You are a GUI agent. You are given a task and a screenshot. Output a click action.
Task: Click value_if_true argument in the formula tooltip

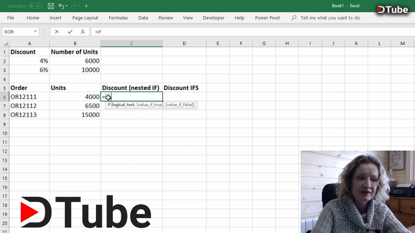point(150,105)
